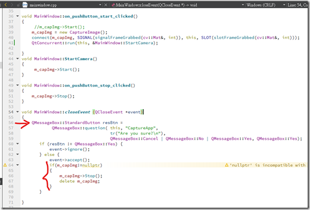Toggle the file lock icon in the editor toolbar
Screen dimensions: 310x210
[x=18, y=5]
